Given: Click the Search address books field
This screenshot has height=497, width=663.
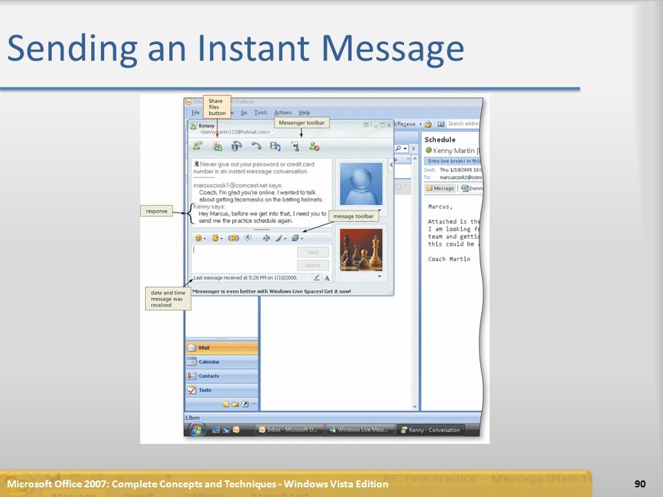Looking at the screenshot, I should pyautogui.click(x=463, y=124).
